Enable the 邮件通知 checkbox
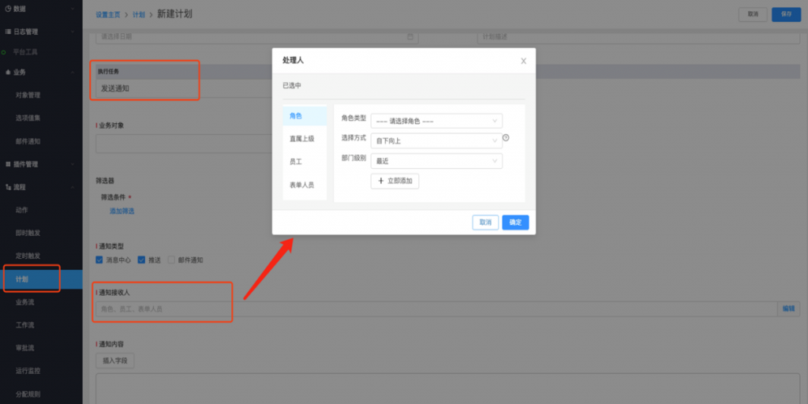Viewport: 808px width, 404px height. (x=170, y=260)
